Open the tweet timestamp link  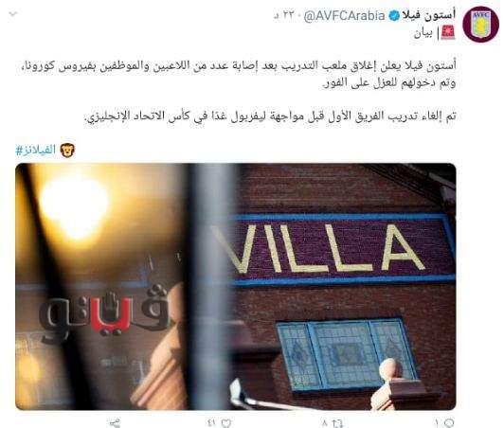coord(283,16)
